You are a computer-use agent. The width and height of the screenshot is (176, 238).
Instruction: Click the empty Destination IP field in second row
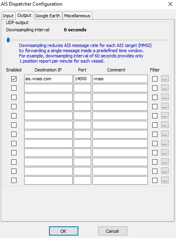(48, 88)
